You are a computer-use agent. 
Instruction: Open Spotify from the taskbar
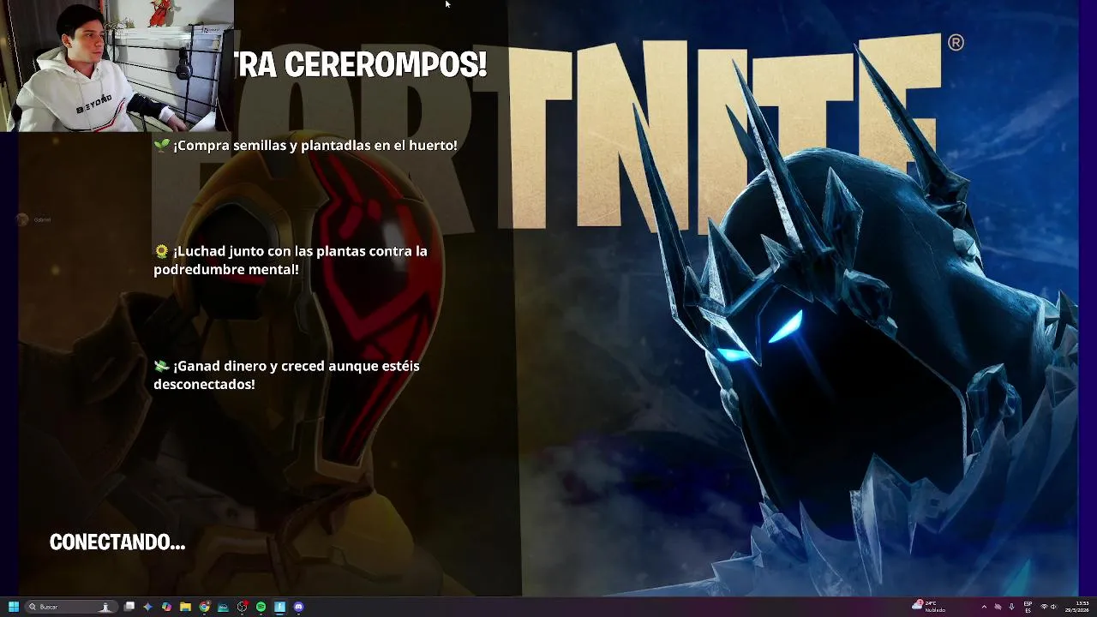261,607
